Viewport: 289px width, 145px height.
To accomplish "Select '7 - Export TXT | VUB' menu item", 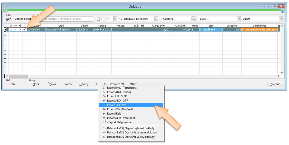I will [131, 105].
